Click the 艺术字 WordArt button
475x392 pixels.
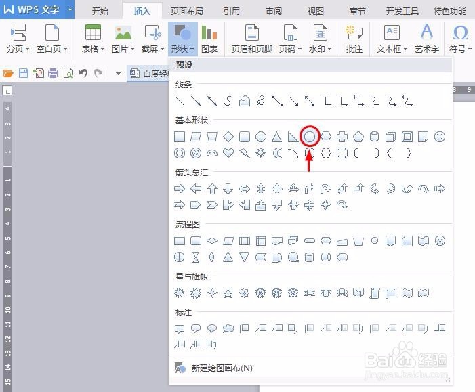[427, 39]
